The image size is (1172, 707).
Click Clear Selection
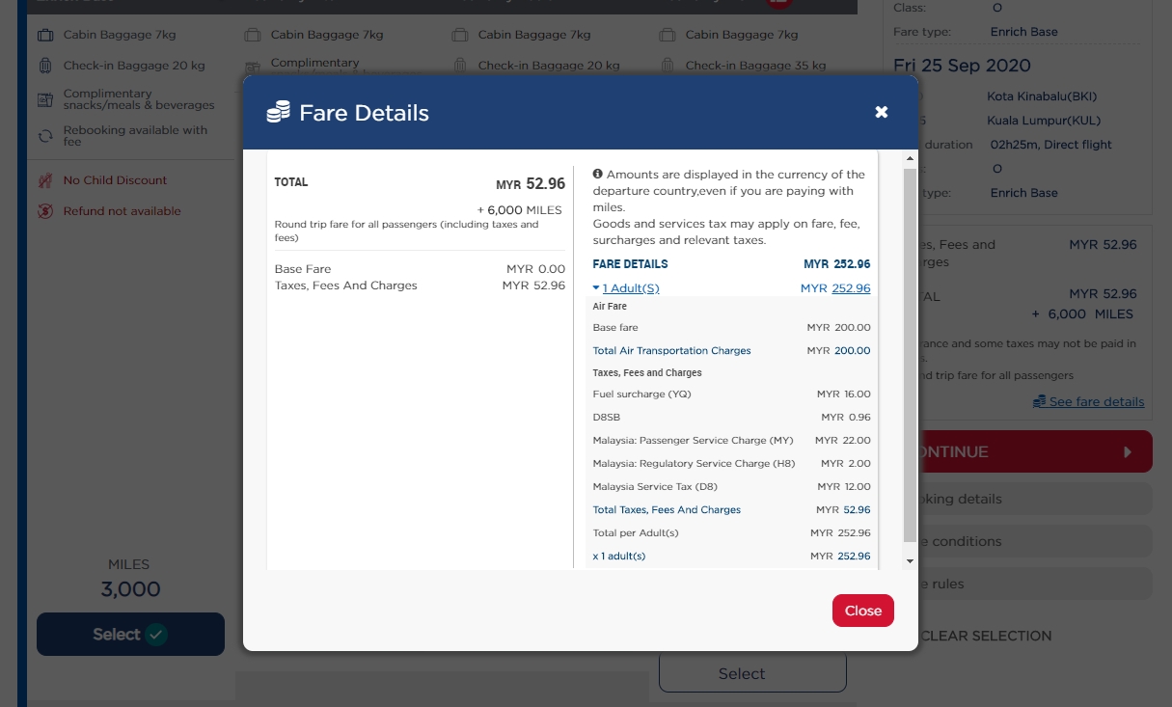point(986,636)
